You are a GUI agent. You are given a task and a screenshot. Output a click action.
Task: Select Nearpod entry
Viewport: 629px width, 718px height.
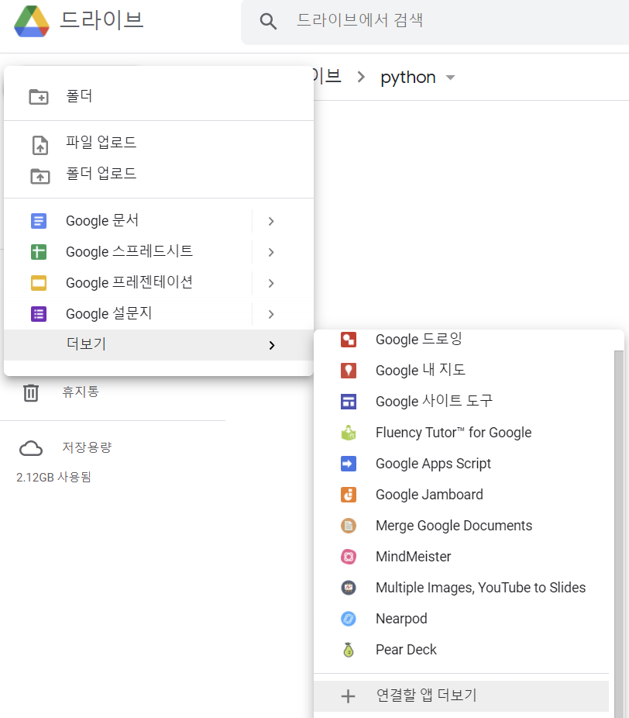[x=462, y=619]
